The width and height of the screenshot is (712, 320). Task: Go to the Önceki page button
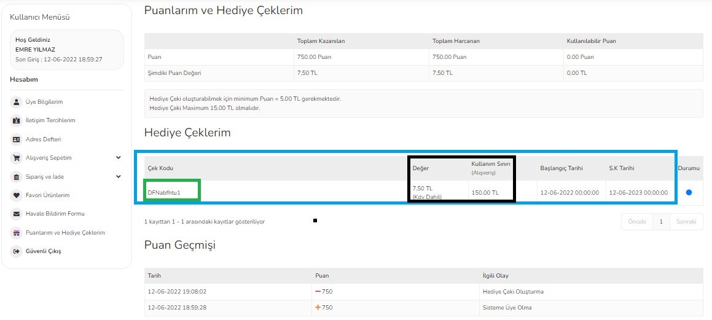pos(637,222)
